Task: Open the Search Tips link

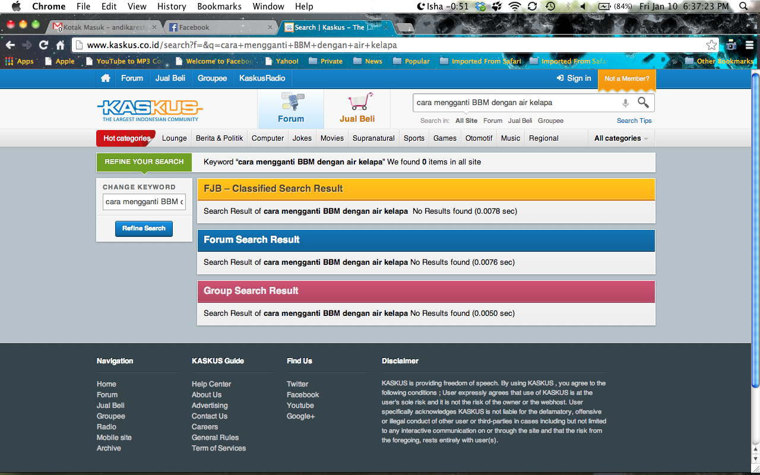Action: pyautogui.click(x=634, y=121)
